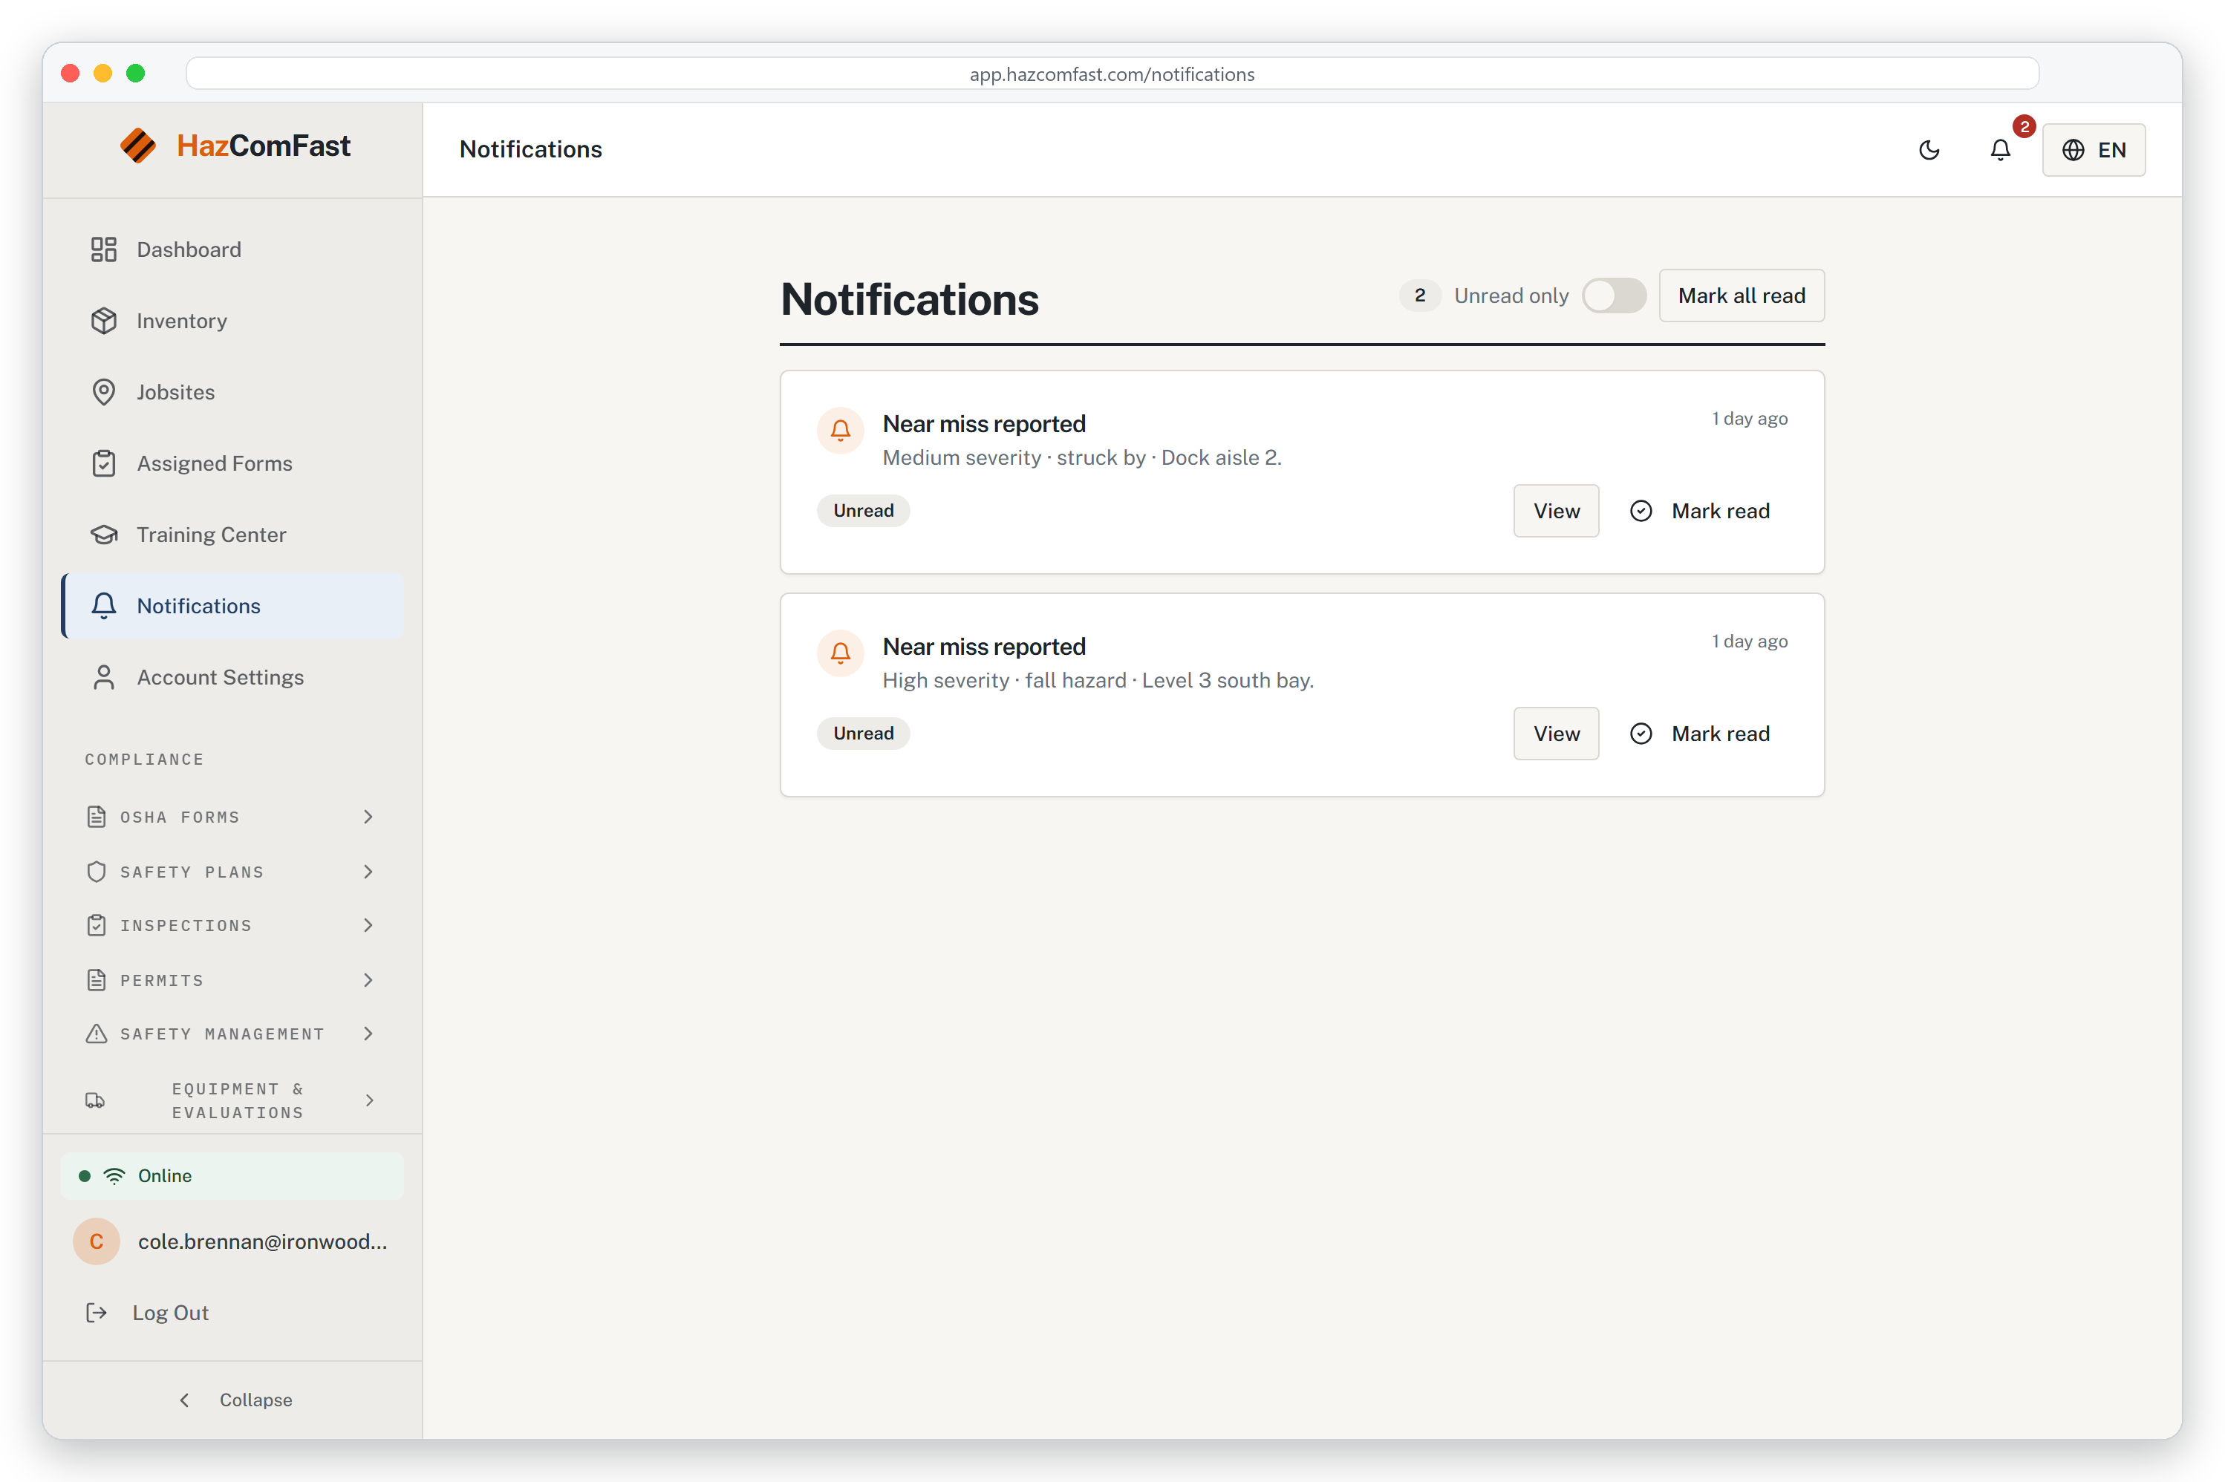Open the EN language selector
Screen dimensions: 2225x1482
pyautogui.click(x=2094, y=149)
